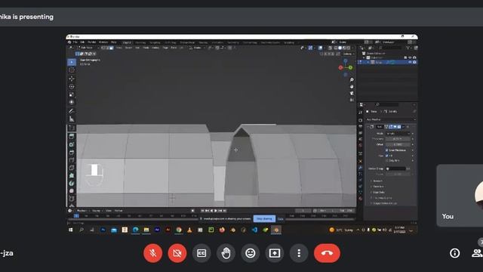
Task: Hide the Collection via its eye icon
Action: [410, 57]
